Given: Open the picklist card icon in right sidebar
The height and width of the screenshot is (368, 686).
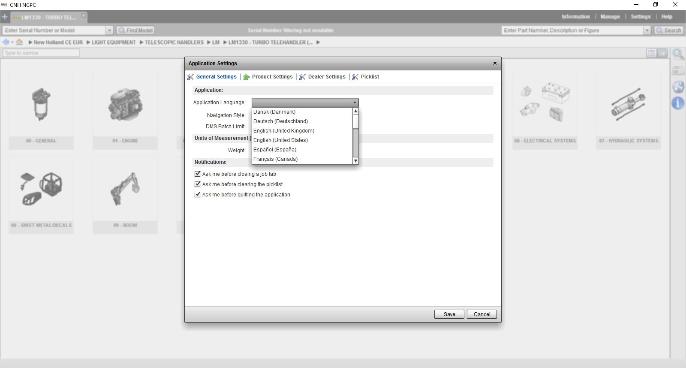Looking at the screenshot, I should tap(678, 70).
